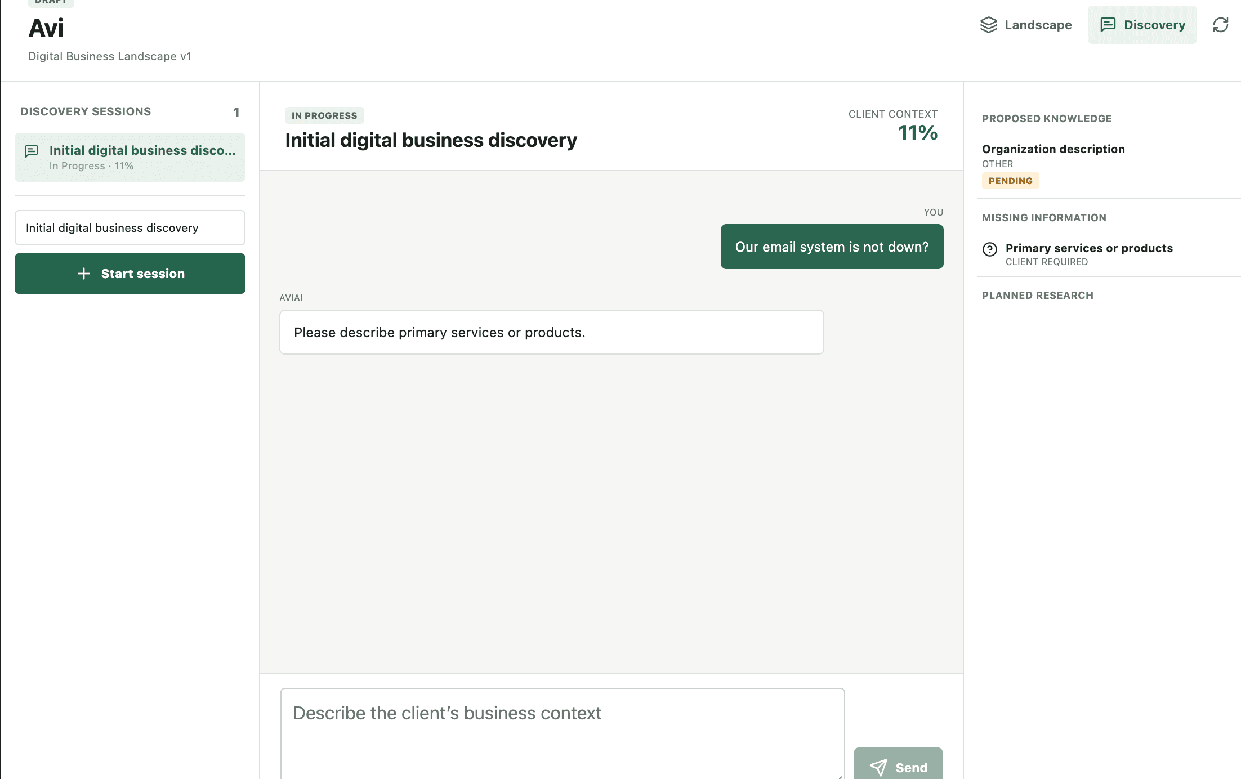
Task: Click the DISCOVERY SESSIONS heading
Action: click(86, 111)
